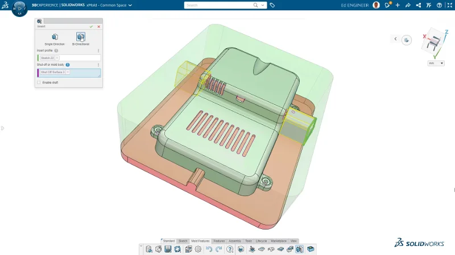Select the Single Direction insert option

pos(55,38)
